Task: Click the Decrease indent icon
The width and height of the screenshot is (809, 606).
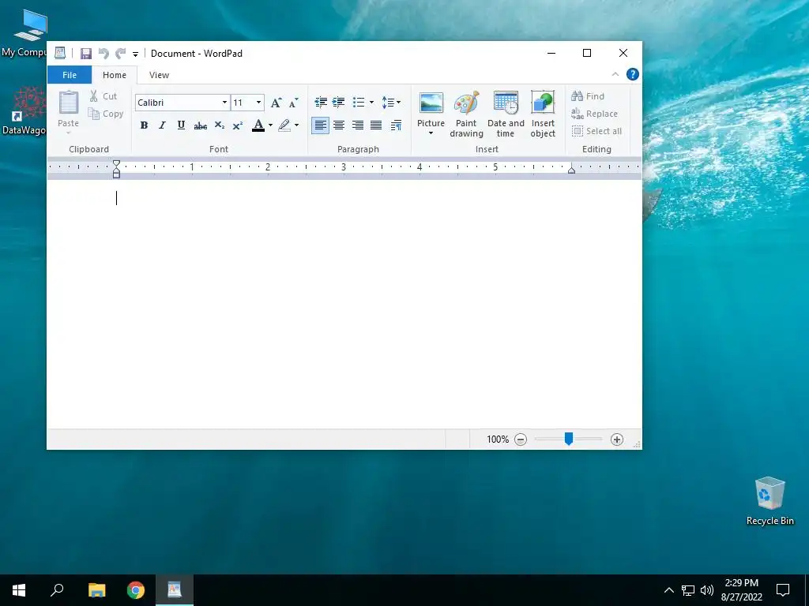Action: 321,102
